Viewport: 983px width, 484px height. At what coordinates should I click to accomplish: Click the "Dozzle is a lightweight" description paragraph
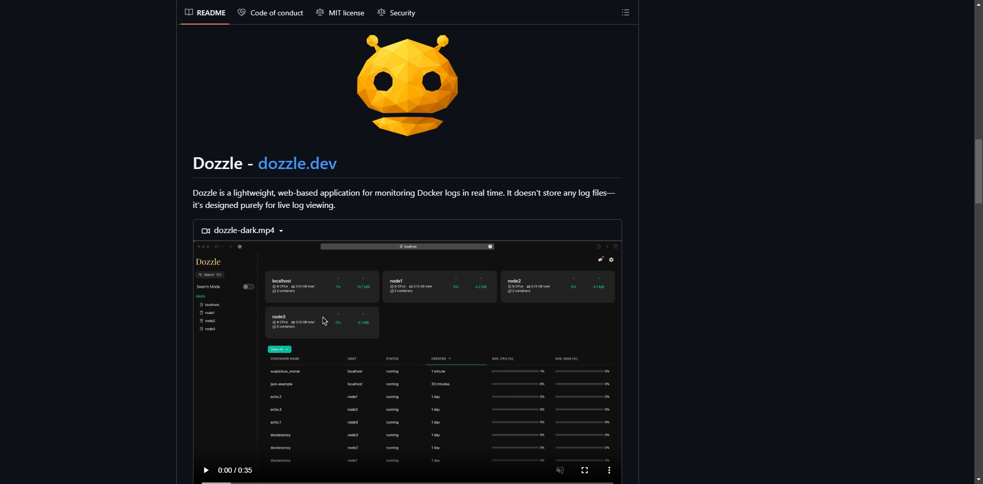(404, 199)
